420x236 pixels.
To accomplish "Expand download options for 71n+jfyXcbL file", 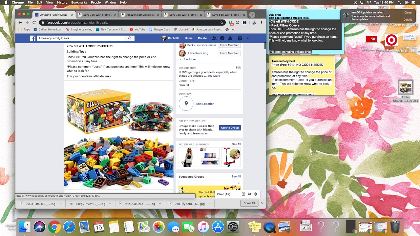I will coord(210,204).
